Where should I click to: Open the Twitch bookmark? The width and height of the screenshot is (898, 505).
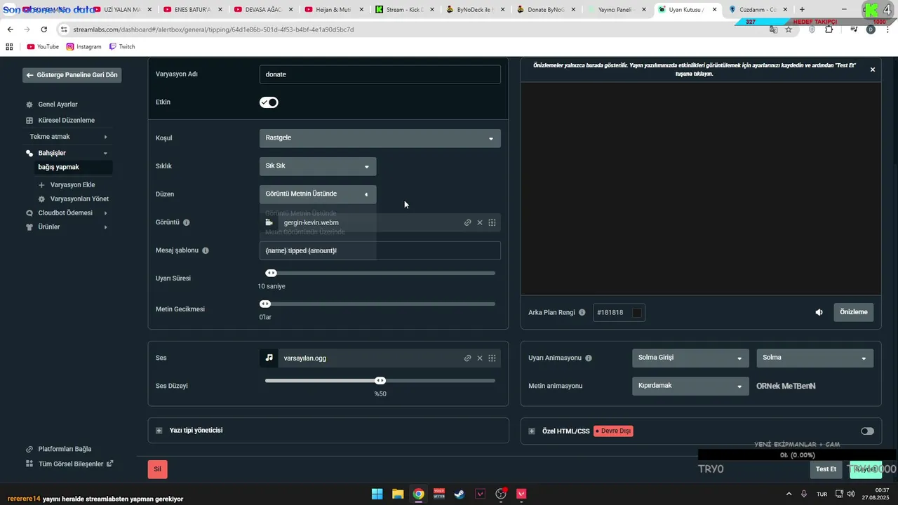(x=122, y=47)
